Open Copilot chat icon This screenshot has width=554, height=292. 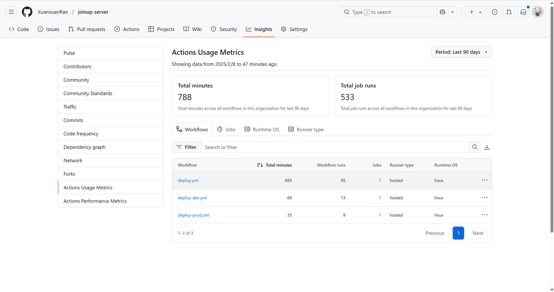click(x=442, y=12)
